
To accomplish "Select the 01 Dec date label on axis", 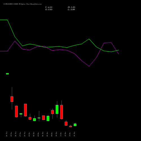I will coord(29,134).
